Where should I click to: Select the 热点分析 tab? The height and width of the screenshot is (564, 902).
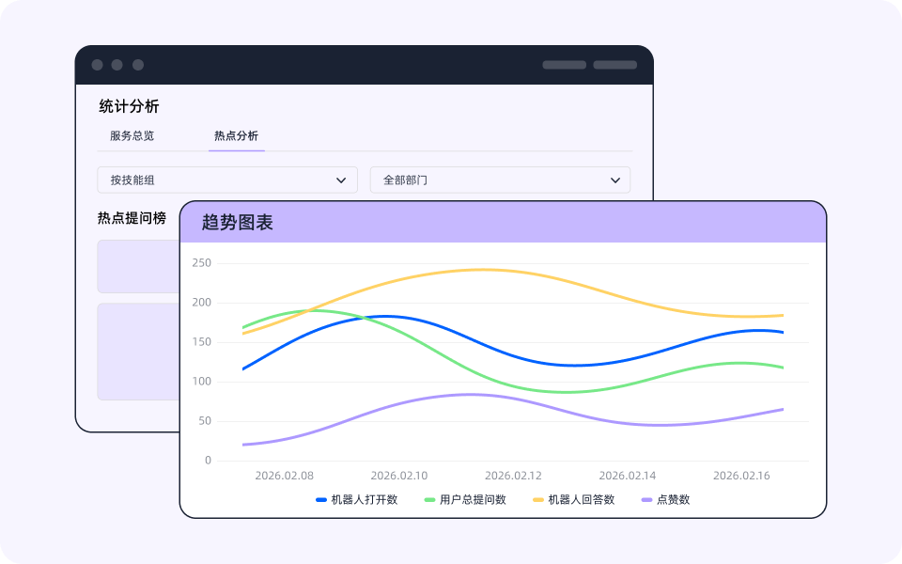(236, 136)
